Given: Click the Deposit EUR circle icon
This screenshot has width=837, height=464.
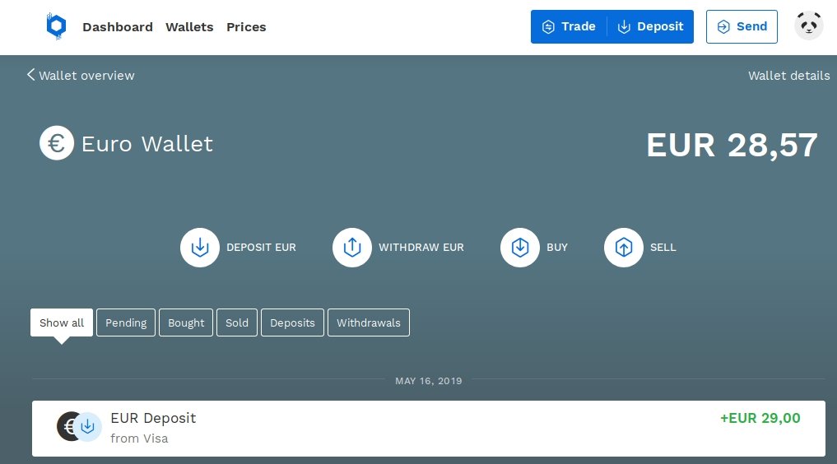Looking at the screenshot, I should 200,248.
